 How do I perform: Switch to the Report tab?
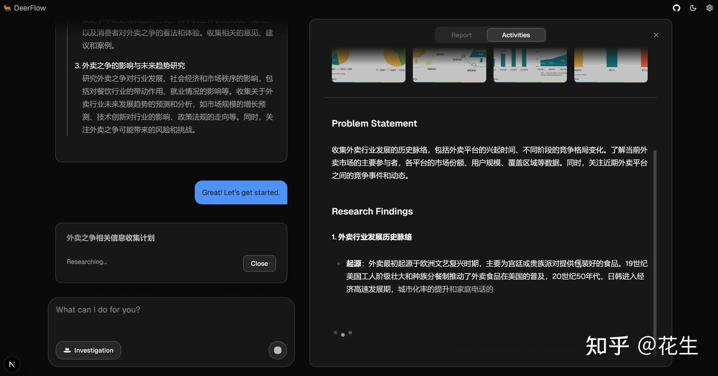[461, 34]
